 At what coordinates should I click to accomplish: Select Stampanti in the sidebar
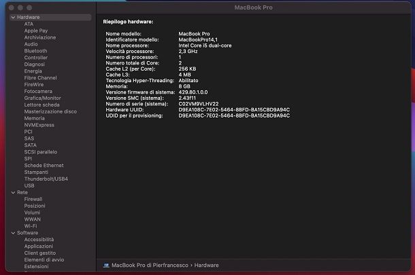click(36, 172)
